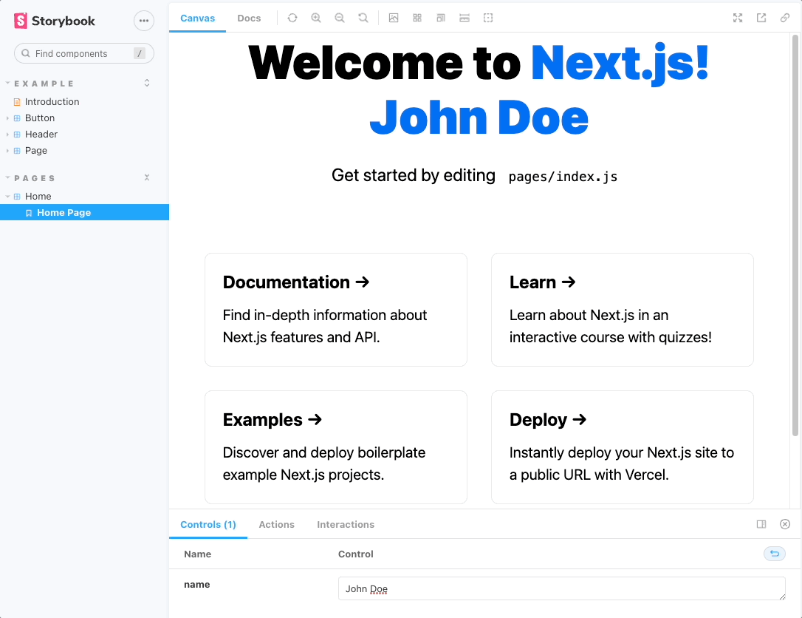
Task: Click the blue "John Doe" heading text
Action: [479, 118]
